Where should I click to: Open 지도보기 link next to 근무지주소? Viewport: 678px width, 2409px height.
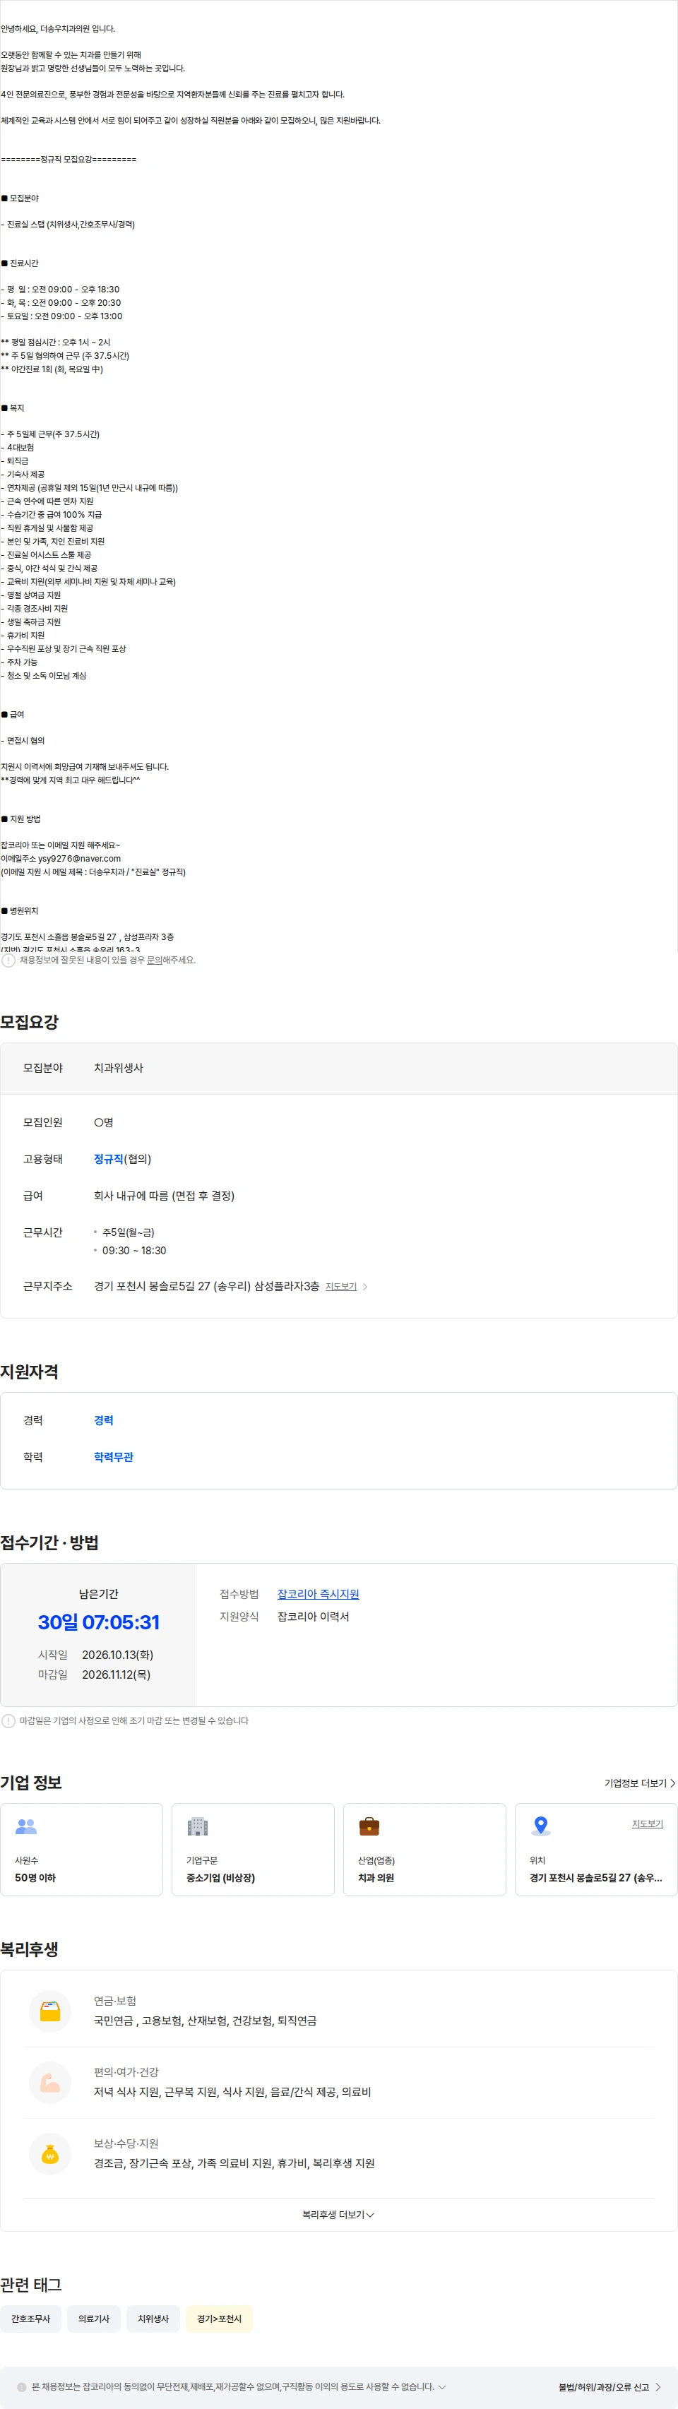pyautogui.click(x=341, y=1287)
